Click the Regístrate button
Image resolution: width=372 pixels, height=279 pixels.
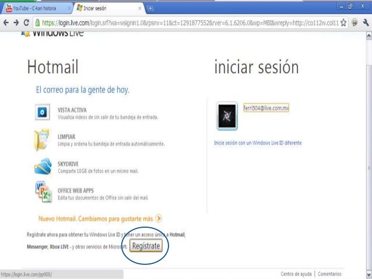(146, 246)
